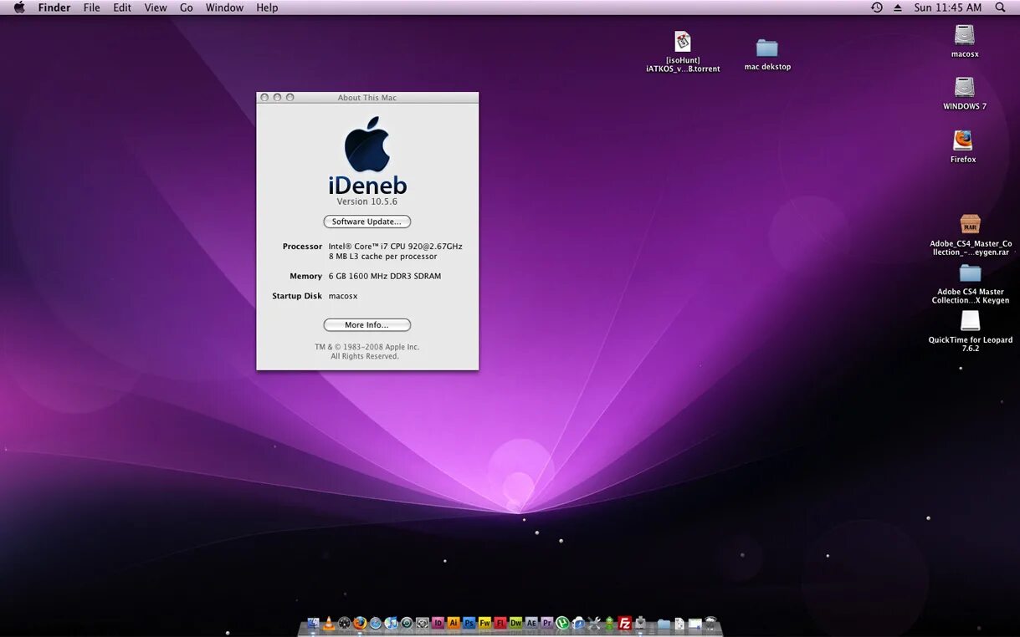1020x637 pixels.
Task: Click Software Update button
Action: (367, 222)
